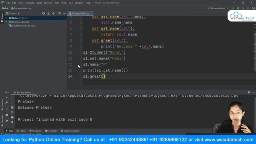Click Nehal in the breadcrumb bar
The height and width of the screenshot is (144, 256).
tap(5, 8)
